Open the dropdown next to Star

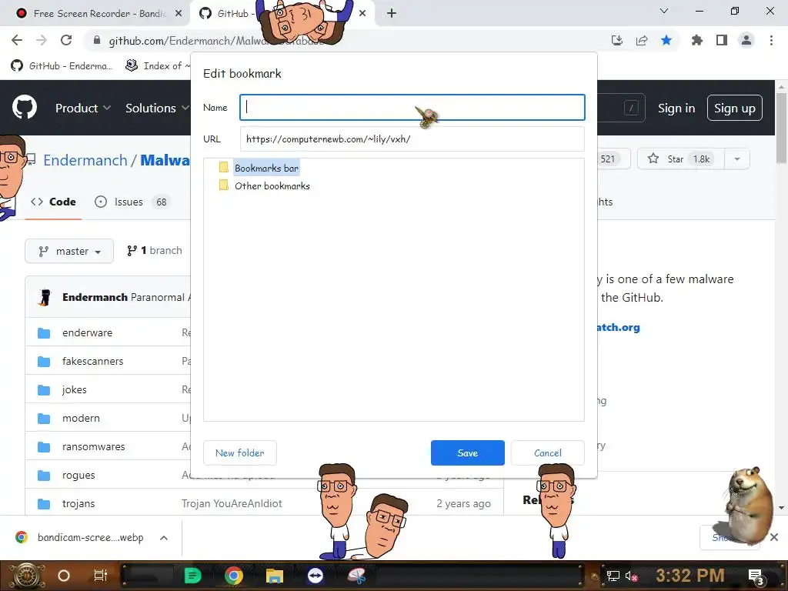coord(736,159)
